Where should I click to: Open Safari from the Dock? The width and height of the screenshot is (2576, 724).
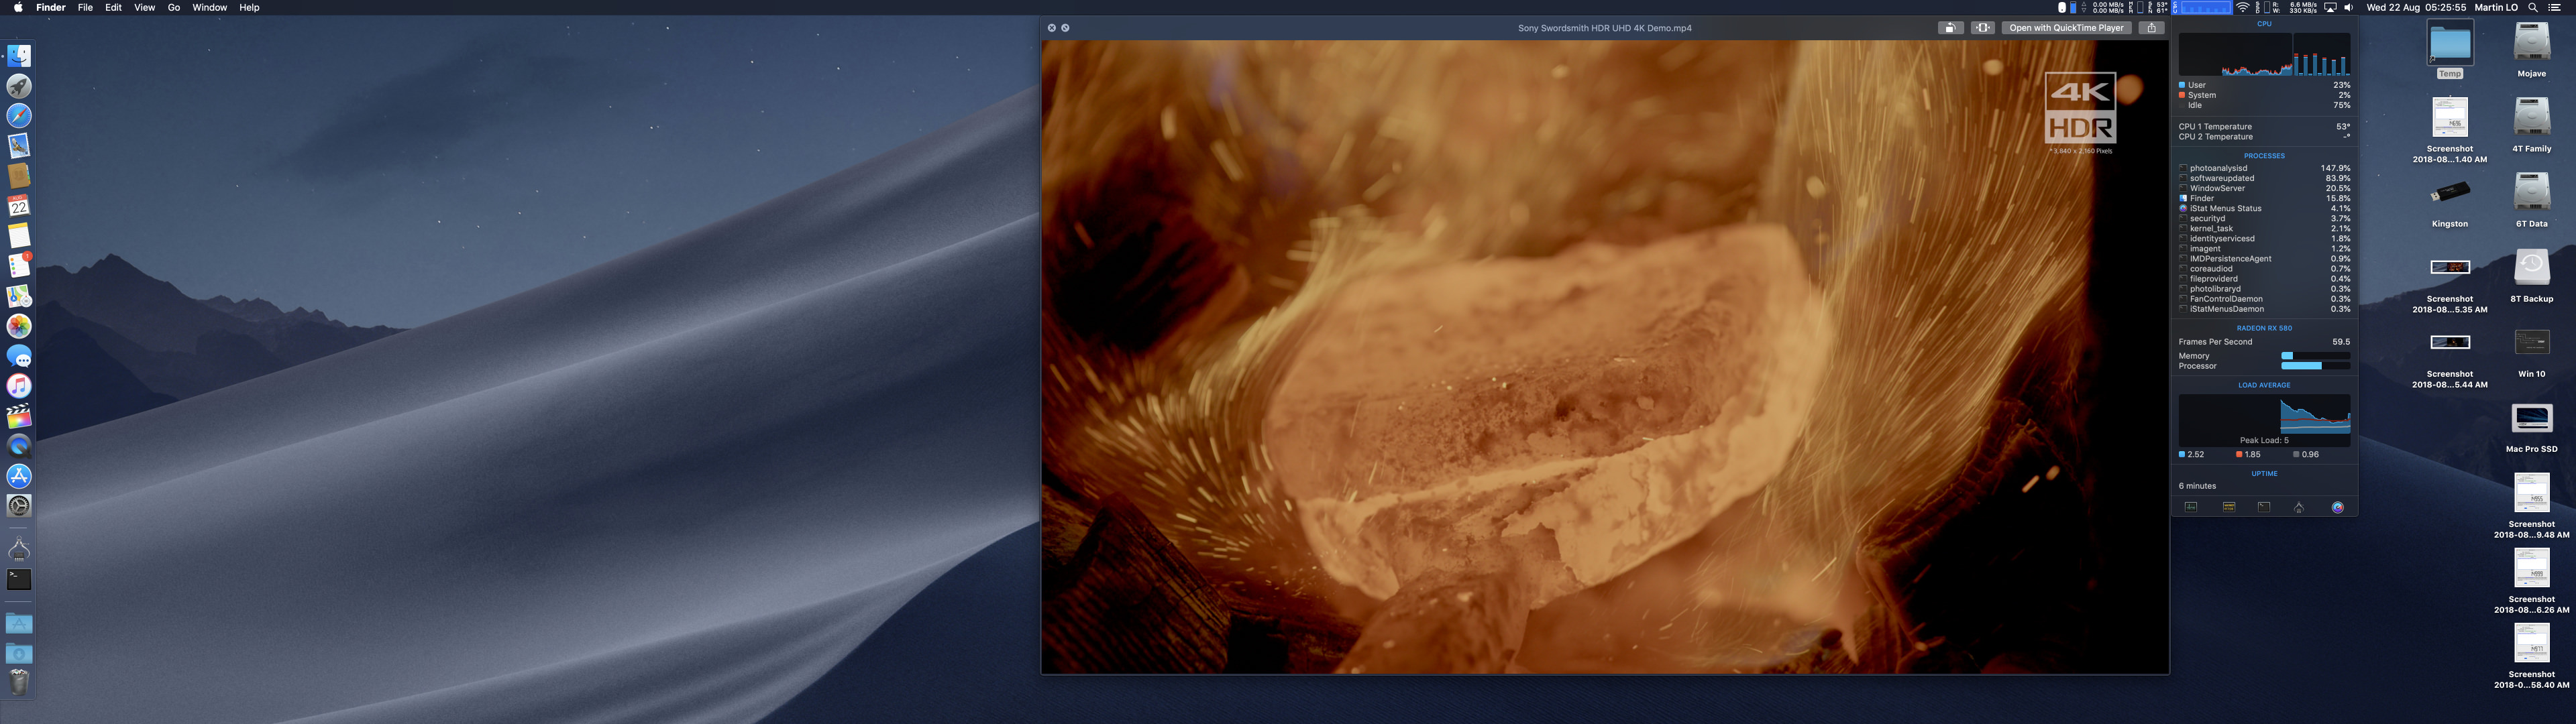19,116
